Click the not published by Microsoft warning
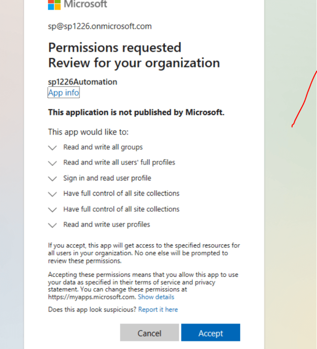The width and height of the screenshot is (317, 349). [x=136, y=112]
